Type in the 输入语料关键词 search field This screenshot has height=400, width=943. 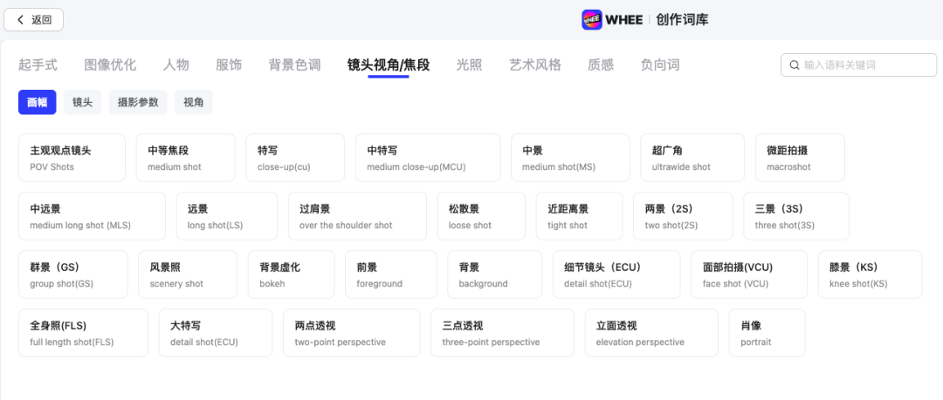click(x=864, y=65)
